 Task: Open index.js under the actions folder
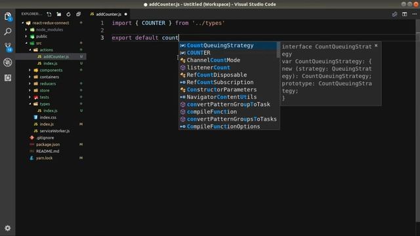click(51, 64)
